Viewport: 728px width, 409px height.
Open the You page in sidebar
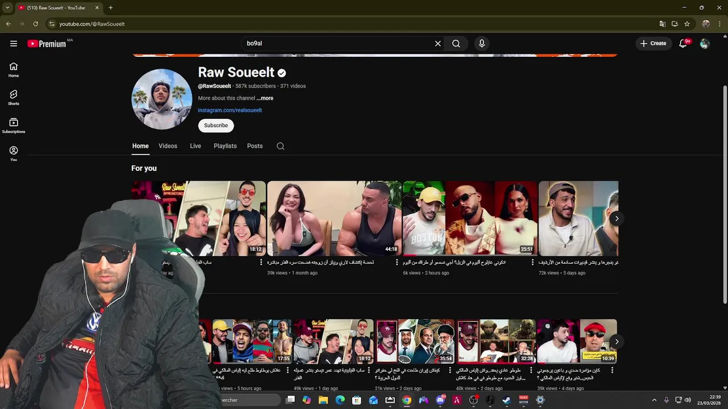14,153
